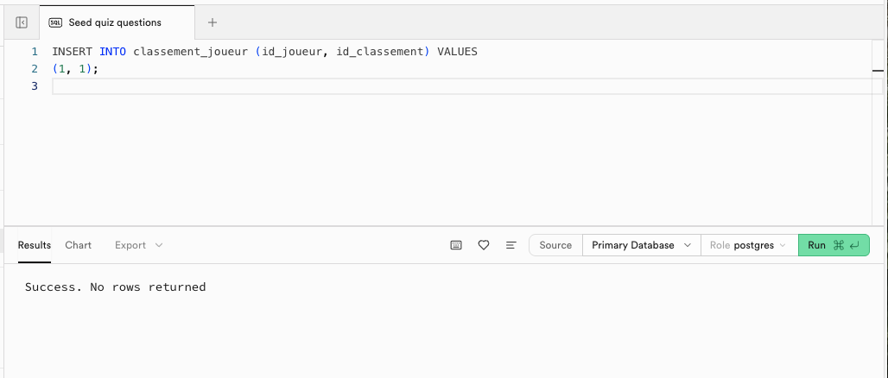Add a new query tab with plus
Viewport: 888px width, 378px height.
click(212, 22)
